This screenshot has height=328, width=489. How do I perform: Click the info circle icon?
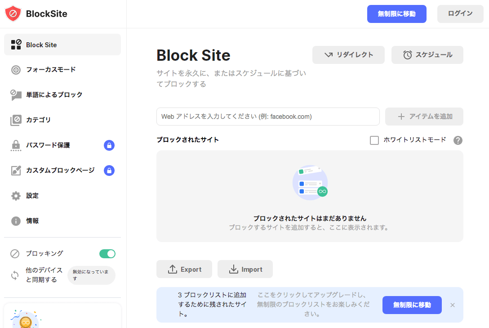(16, 221)
